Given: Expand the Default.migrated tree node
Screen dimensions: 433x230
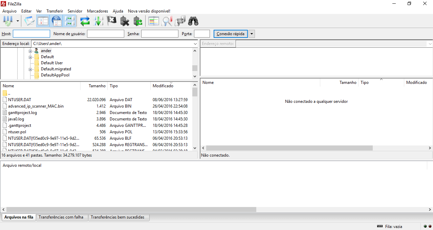Looking at the screenshot, I should coord(30,69).
